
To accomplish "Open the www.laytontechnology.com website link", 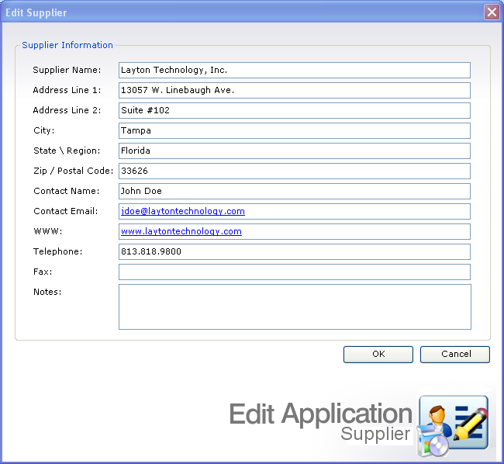I will point(181,231).
